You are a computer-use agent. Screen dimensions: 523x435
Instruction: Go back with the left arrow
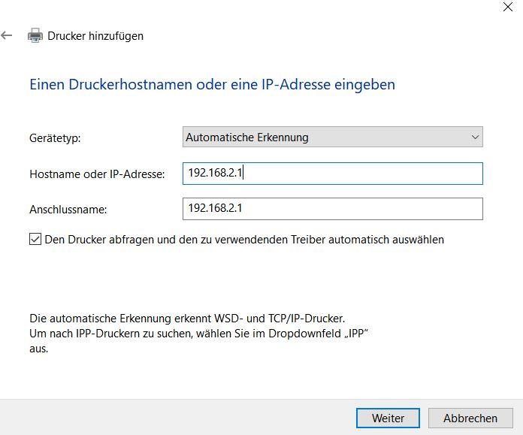[x=7, y=35]
